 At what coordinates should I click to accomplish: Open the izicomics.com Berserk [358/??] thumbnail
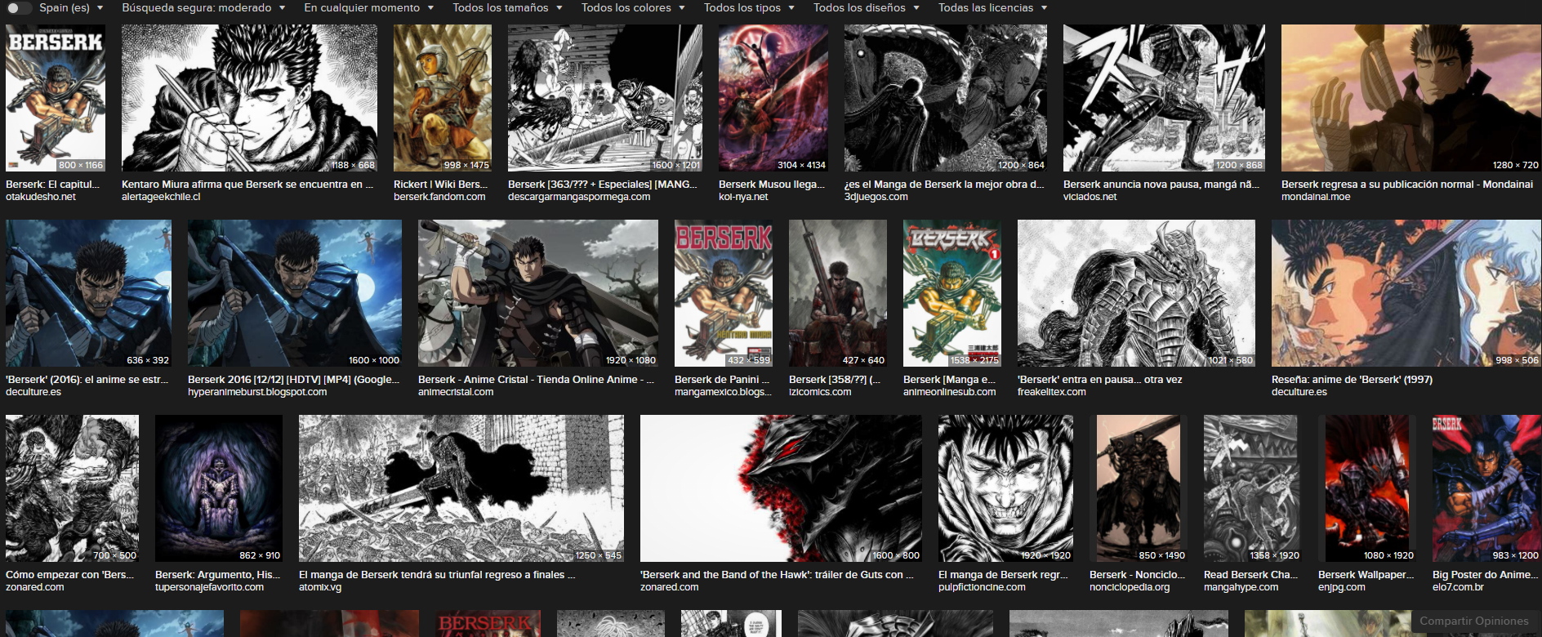tap(838, 293)
